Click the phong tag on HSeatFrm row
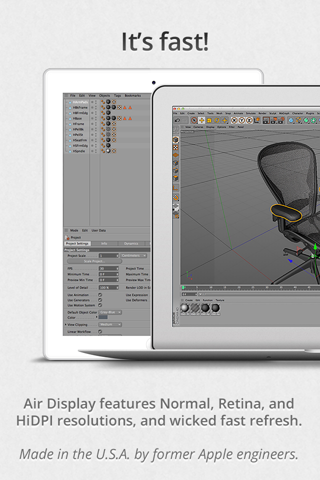Viewport: 320px width, 480px height. click(x=103, y=140)
